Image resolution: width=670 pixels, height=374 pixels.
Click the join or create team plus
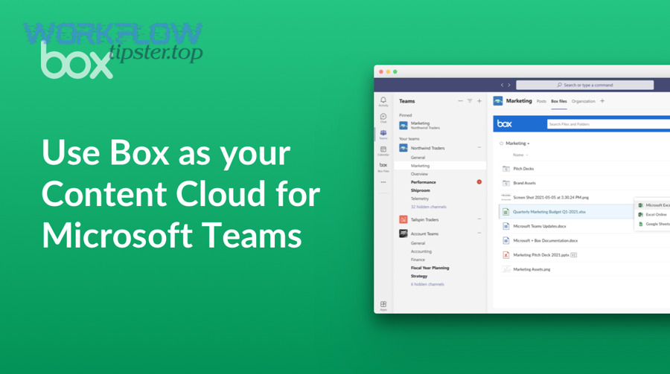coord(479,101)
